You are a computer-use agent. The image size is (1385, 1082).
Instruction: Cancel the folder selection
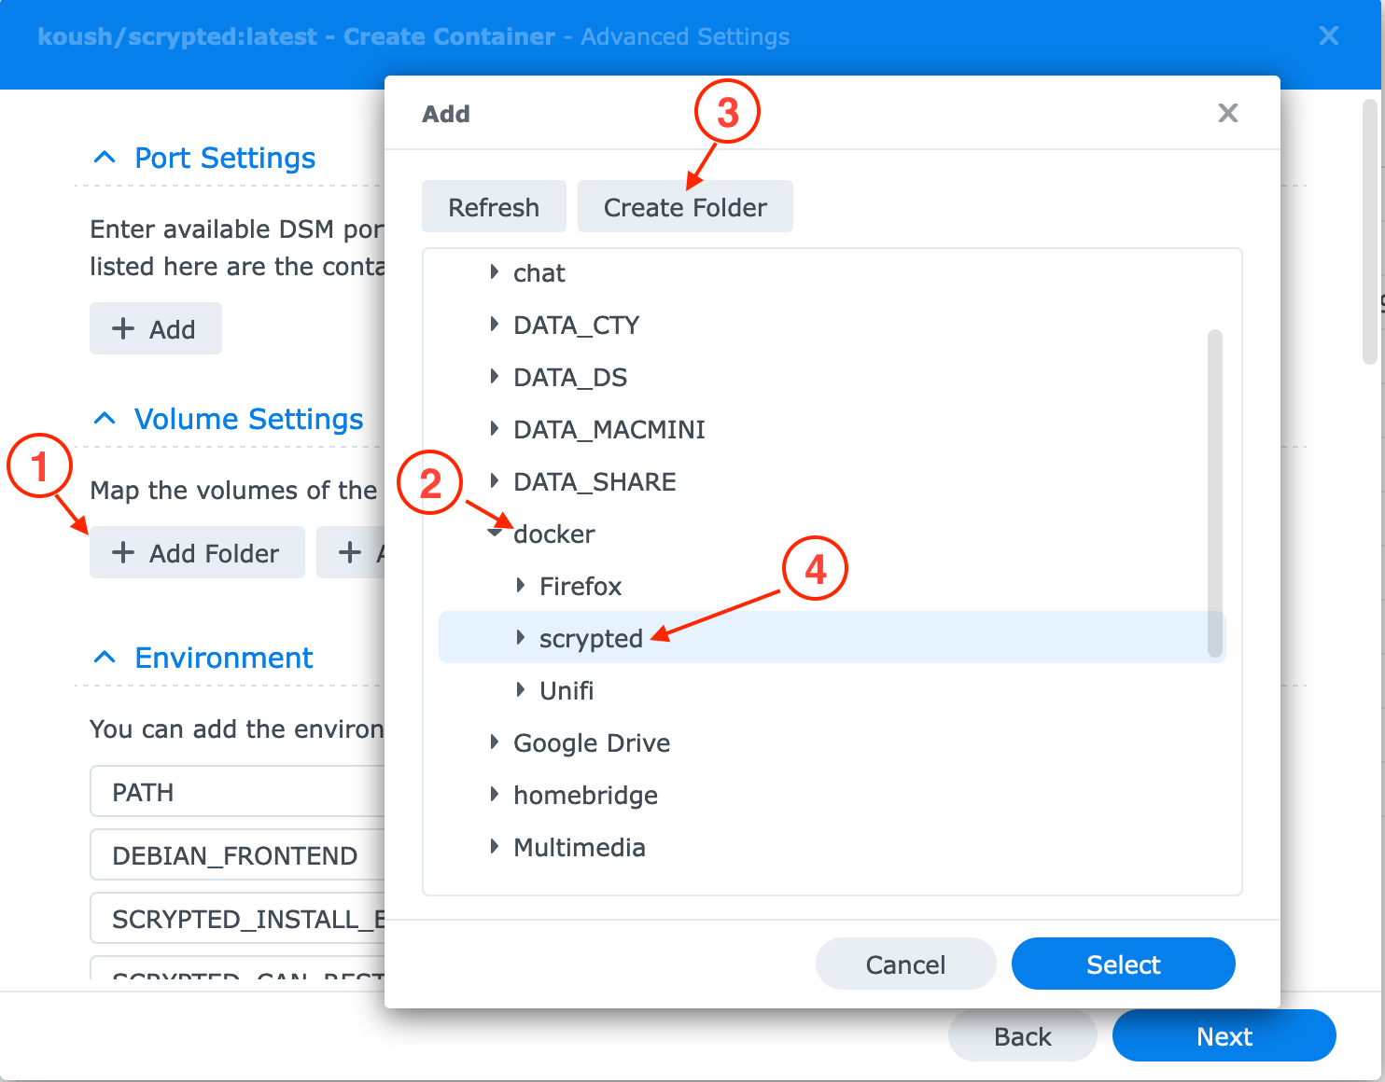905,964
